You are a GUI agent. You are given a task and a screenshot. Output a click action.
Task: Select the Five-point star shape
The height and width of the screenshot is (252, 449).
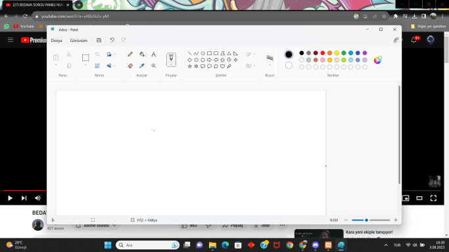point(189,66)
